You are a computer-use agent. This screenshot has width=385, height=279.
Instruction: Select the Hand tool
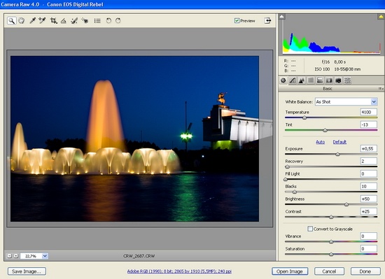(22, 20)
